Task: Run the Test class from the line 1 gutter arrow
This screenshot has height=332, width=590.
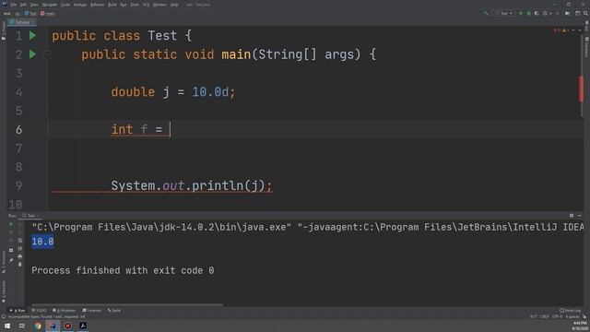Action: pyautogui.click(x=33, y=35)
